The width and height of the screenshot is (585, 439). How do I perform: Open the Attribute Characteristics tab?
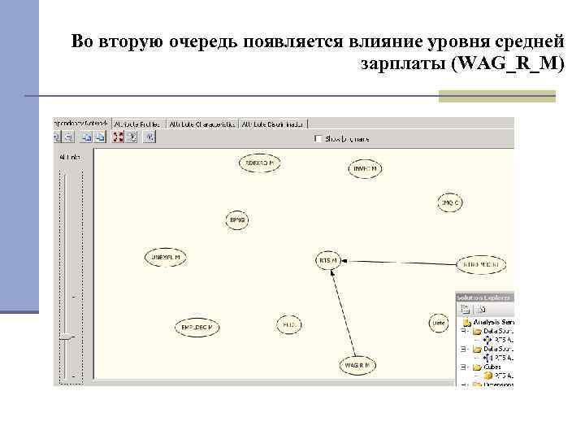point(201,124)
